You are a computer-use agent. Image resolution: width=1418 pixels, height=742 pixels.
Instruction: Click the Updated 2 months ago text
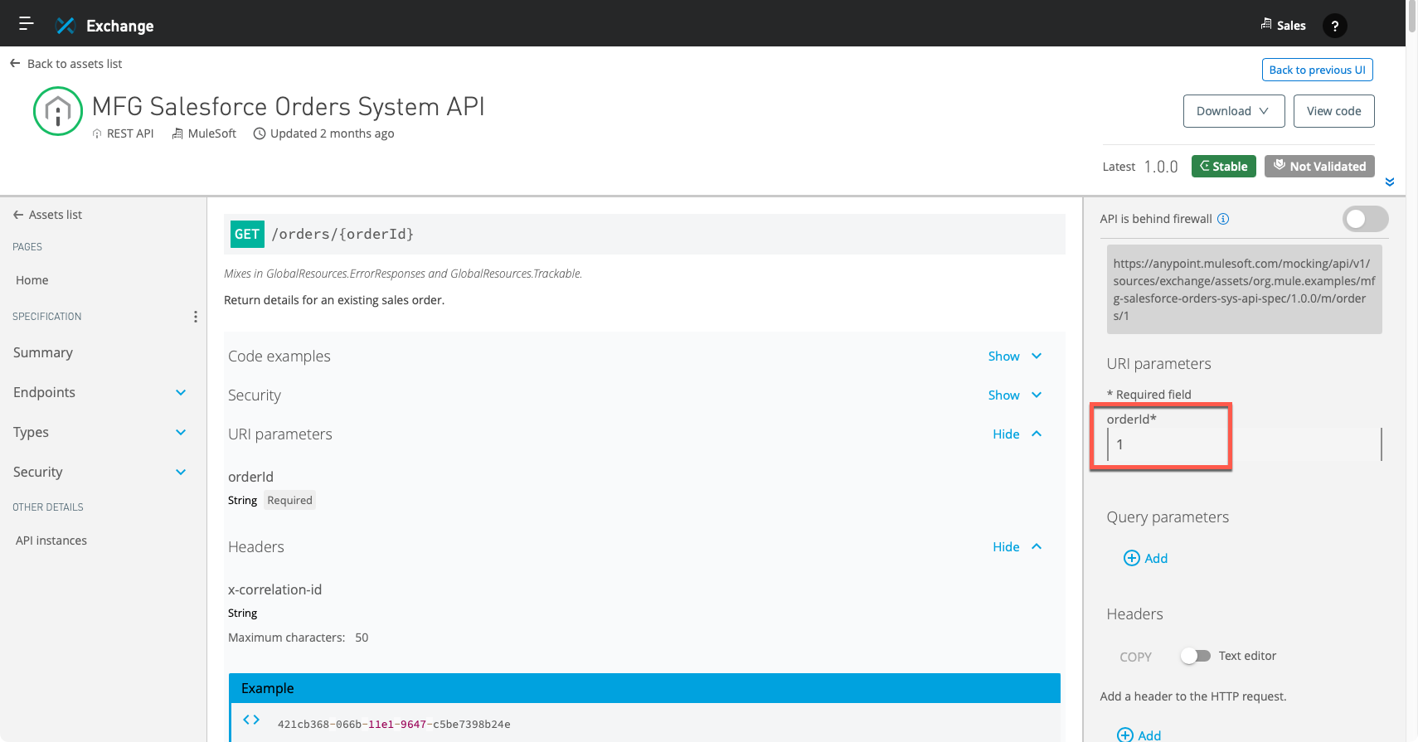pos(323,133)
